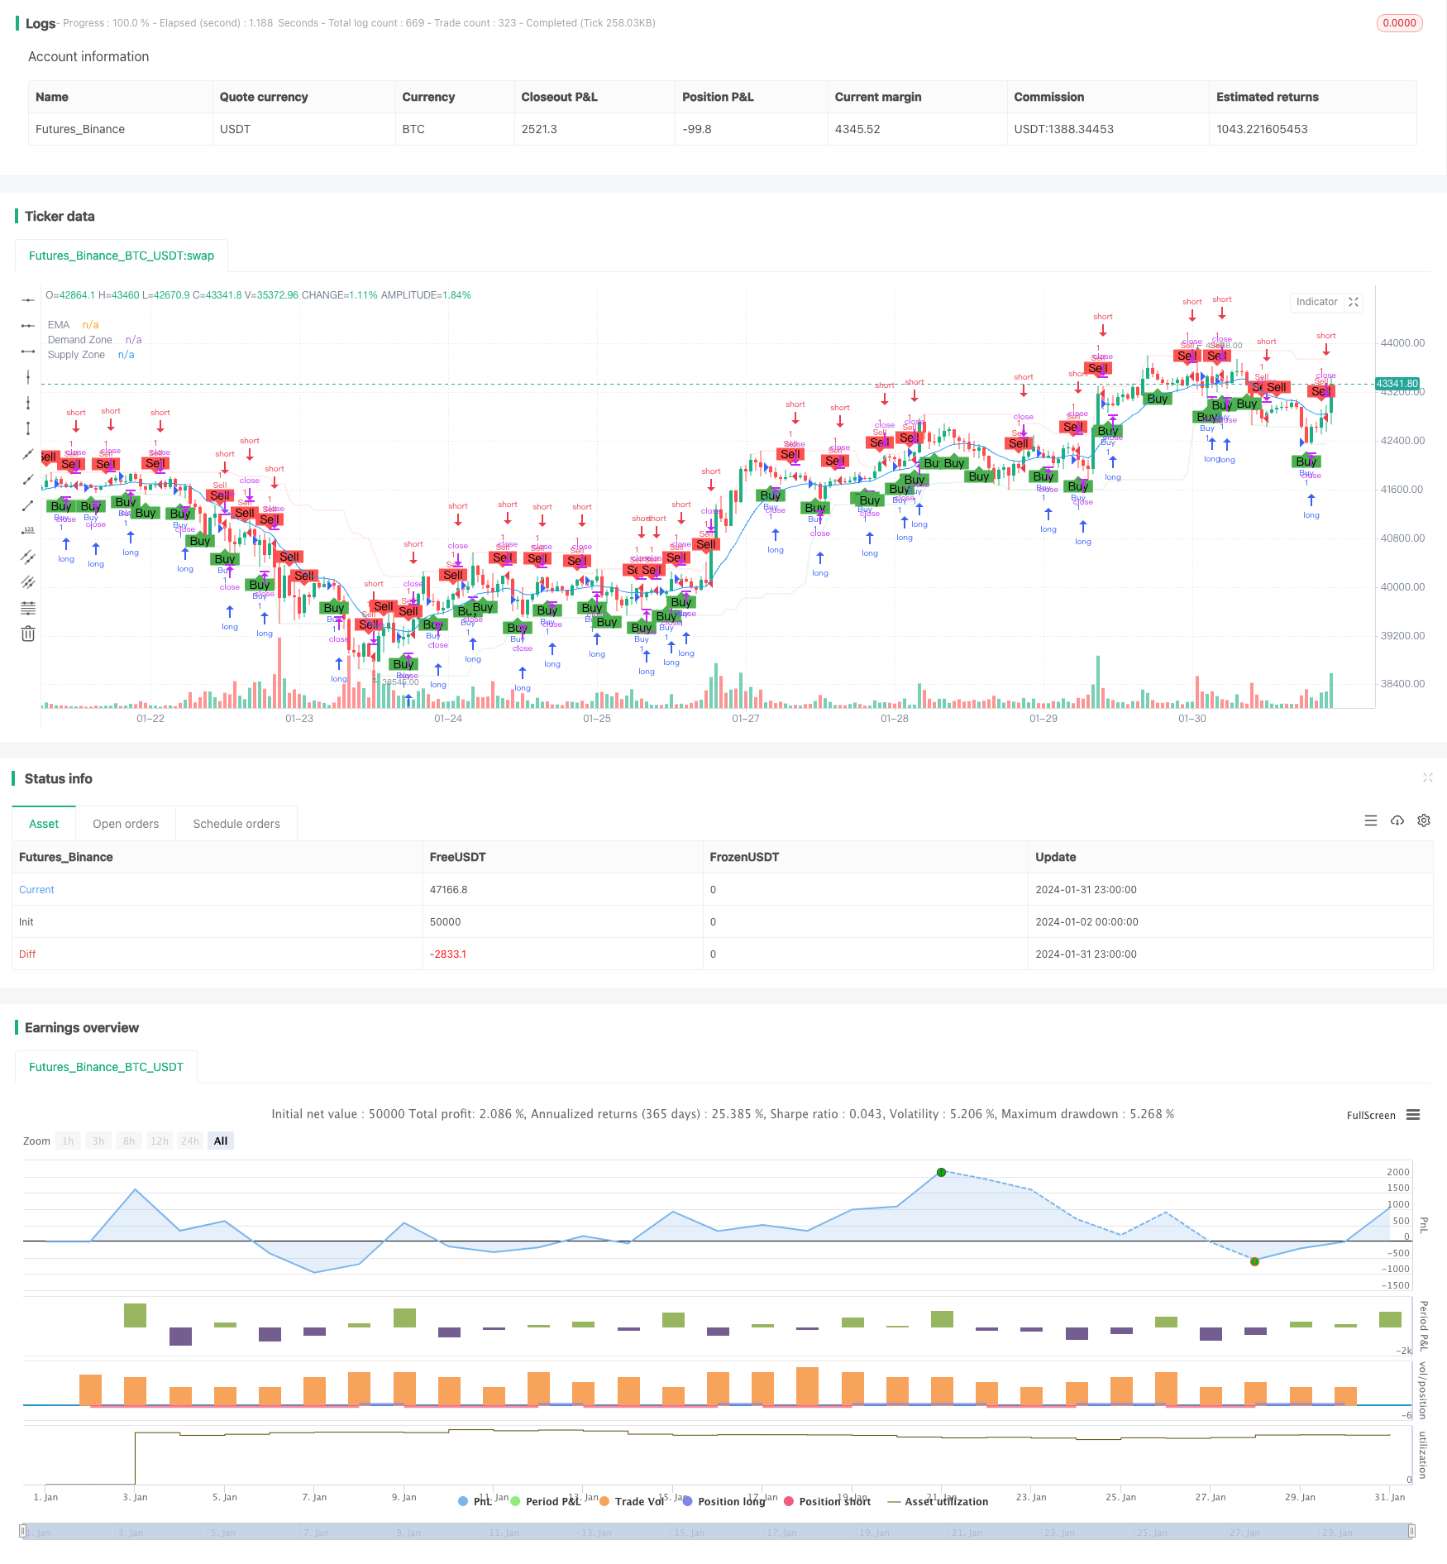Screen dimensions: 1447x1564
Task: Click the Init FreeUSDT value 50000
Action: pyautogui.click(x=445, y=922)
